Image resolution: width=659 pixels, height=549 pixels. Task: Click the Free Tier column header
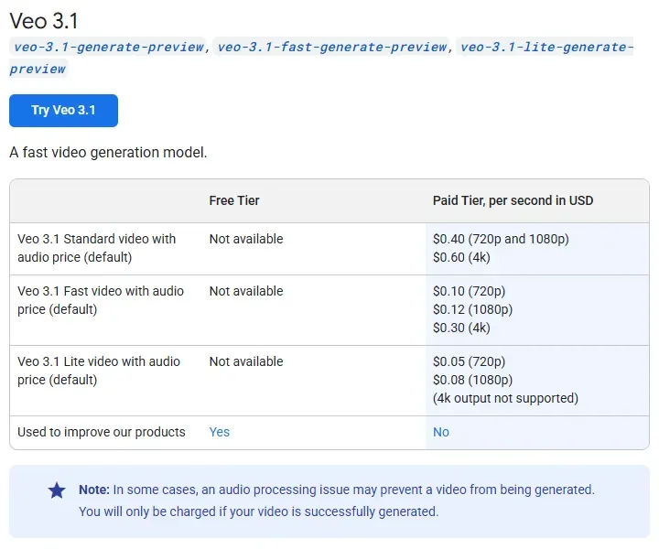[x=234, y=200]
